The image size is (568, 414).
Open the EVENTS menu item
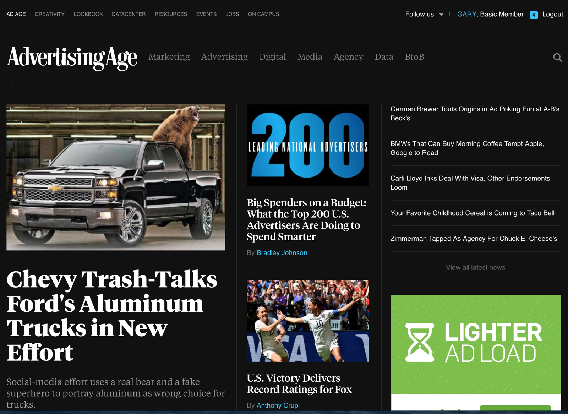(206, 14)
